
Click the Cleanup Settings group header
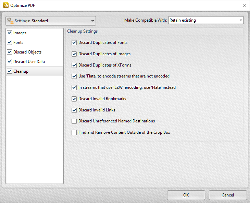[83, 31]
